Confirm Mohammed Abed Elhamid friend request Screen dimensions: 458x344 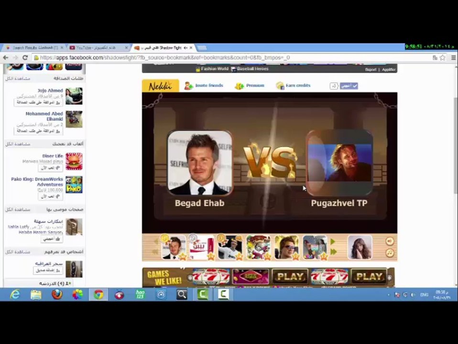[38, 131]
